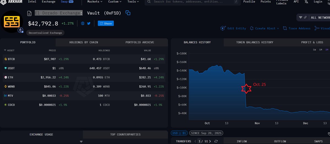Screen dimensions: 330x144
Task: Copy the vault address with copy icon
Action: tap(128, 13)
